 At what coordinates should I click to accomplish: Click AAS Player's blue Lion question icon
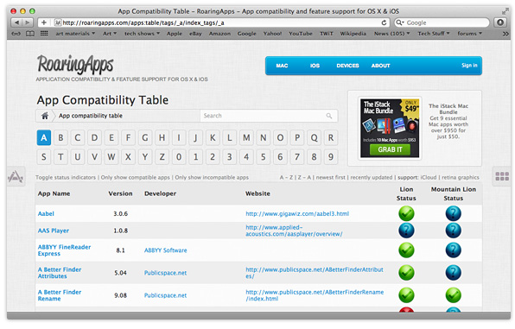(406, 231)
